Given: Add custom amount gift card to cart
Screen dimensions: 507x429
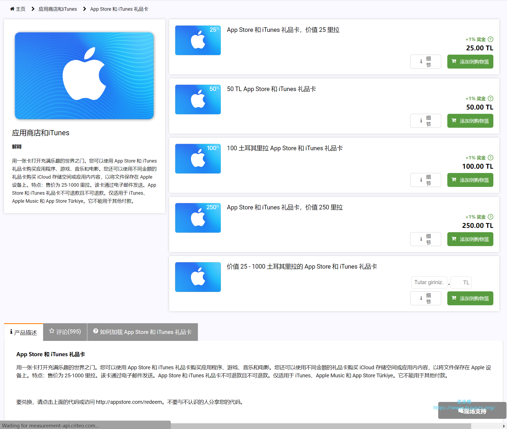Looking at the screenshot, I should click(470, 299).
